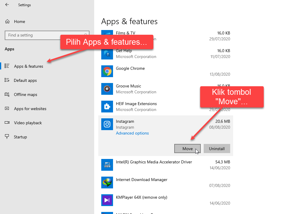Click the Google Chrome app icon
307x214 pixels.
click(x=107, y=71)
